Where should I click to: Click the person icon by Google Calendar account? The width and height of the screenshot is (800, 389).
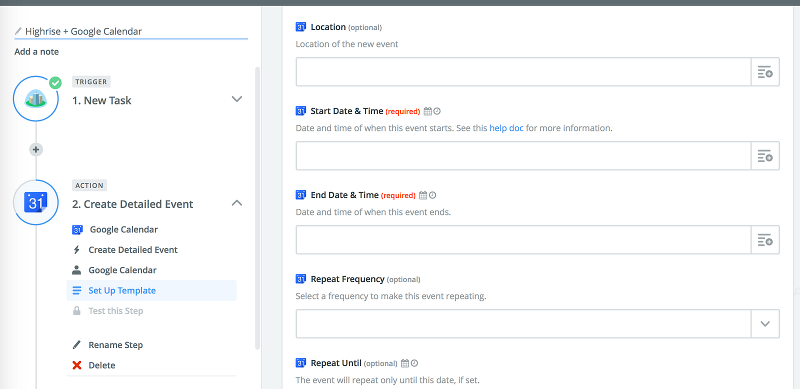(76, 270)
